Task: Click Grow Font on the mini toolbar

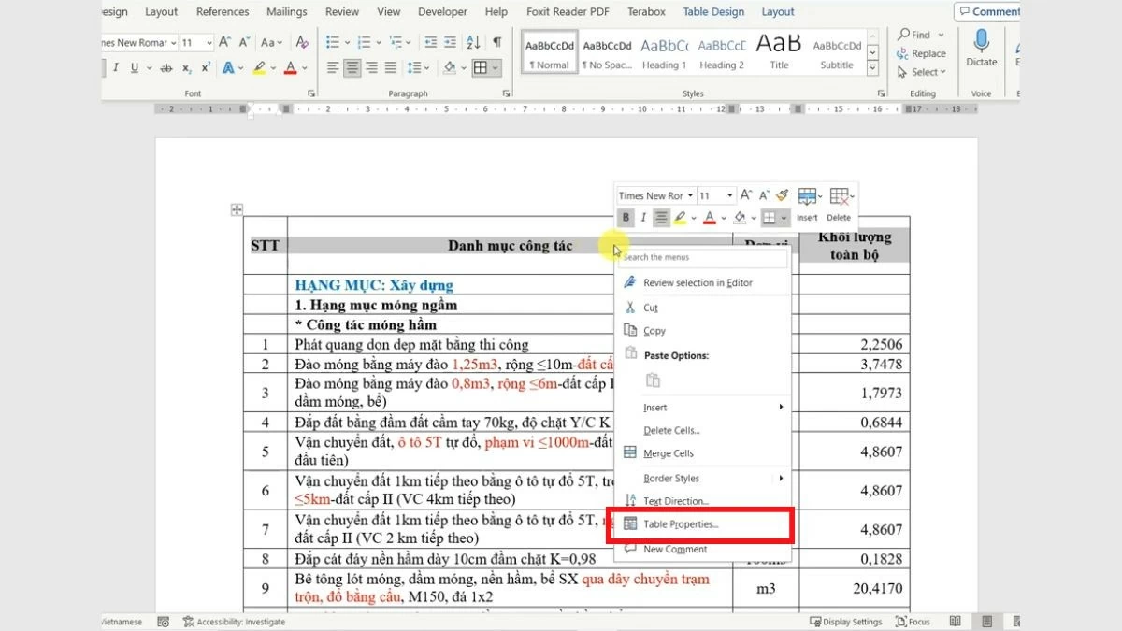Action: (745, 194)
